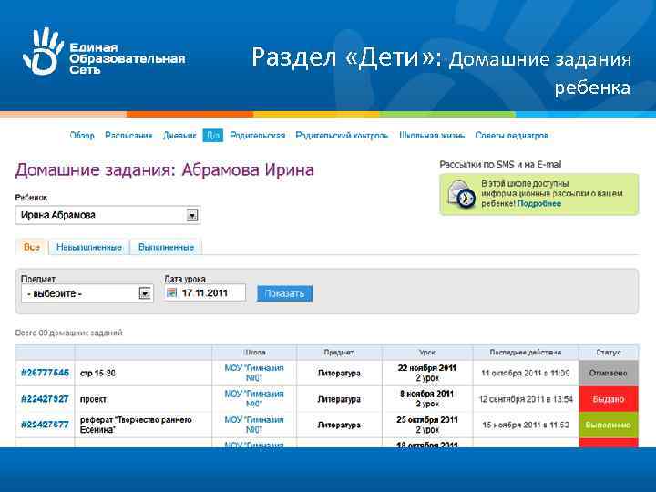Screen dimensions: 656x492
Task: Click the lesson cell '25 октября 2011'
Action: 427,425
